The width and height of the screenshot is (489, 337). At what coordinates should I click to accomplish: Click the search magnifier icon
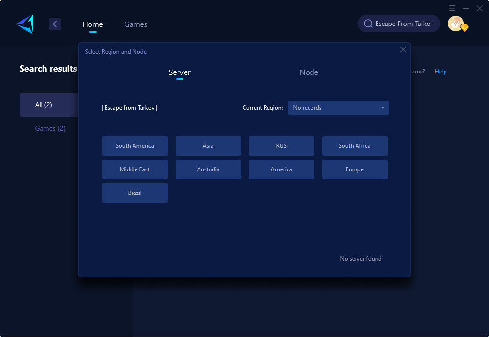[x=368, y=24]
